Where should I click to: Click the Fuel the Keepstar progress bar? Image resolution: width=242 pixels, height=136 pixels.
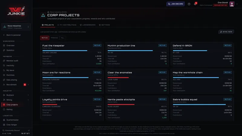click(72, 50)
